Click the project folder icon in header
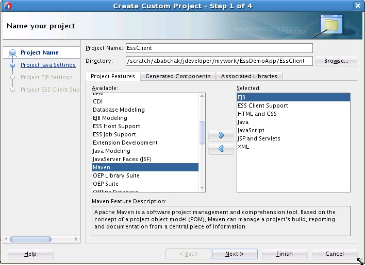Viewport: 365px width, 265px height. (330, 24)
